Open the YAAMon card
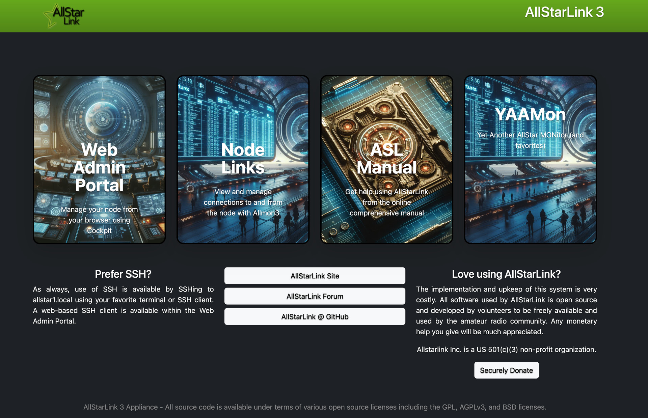 pos(530,159)
